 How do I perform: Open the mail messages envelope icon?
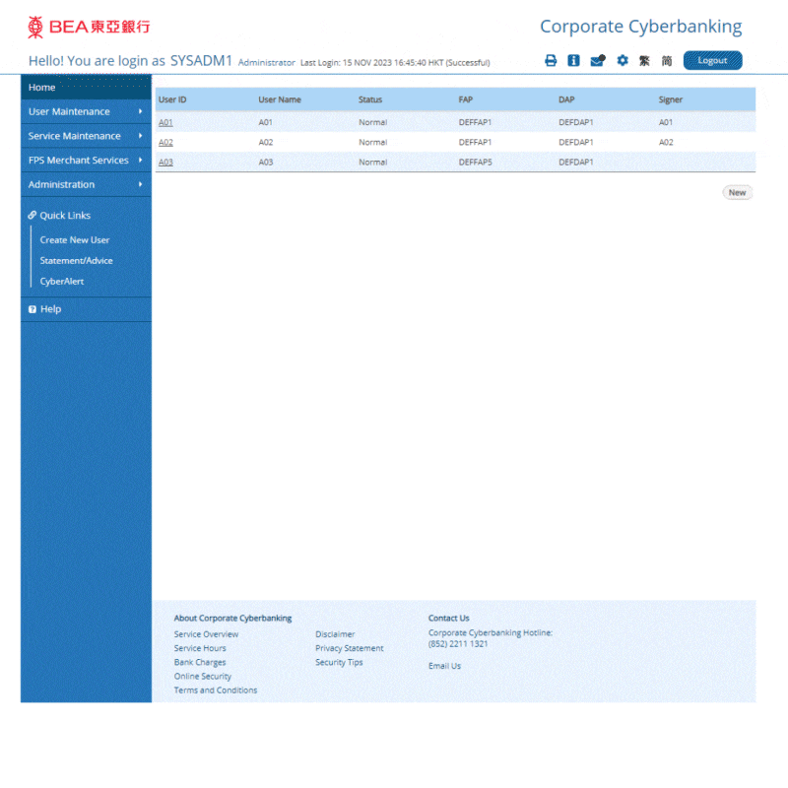[x=598, y=61]
